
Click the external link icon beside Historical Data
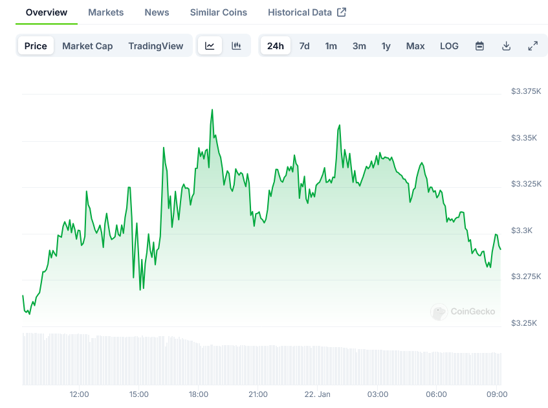tap(342, 12)
